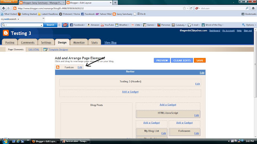Open the Monetize tab

click(79, 42)
